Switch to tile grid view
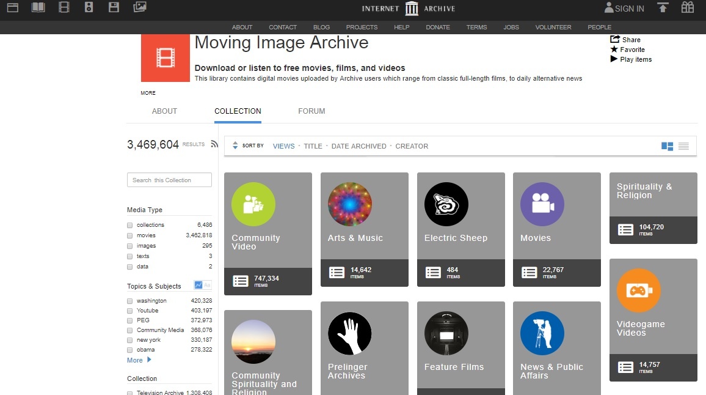The image size is (706, 395). click(667, 146)
